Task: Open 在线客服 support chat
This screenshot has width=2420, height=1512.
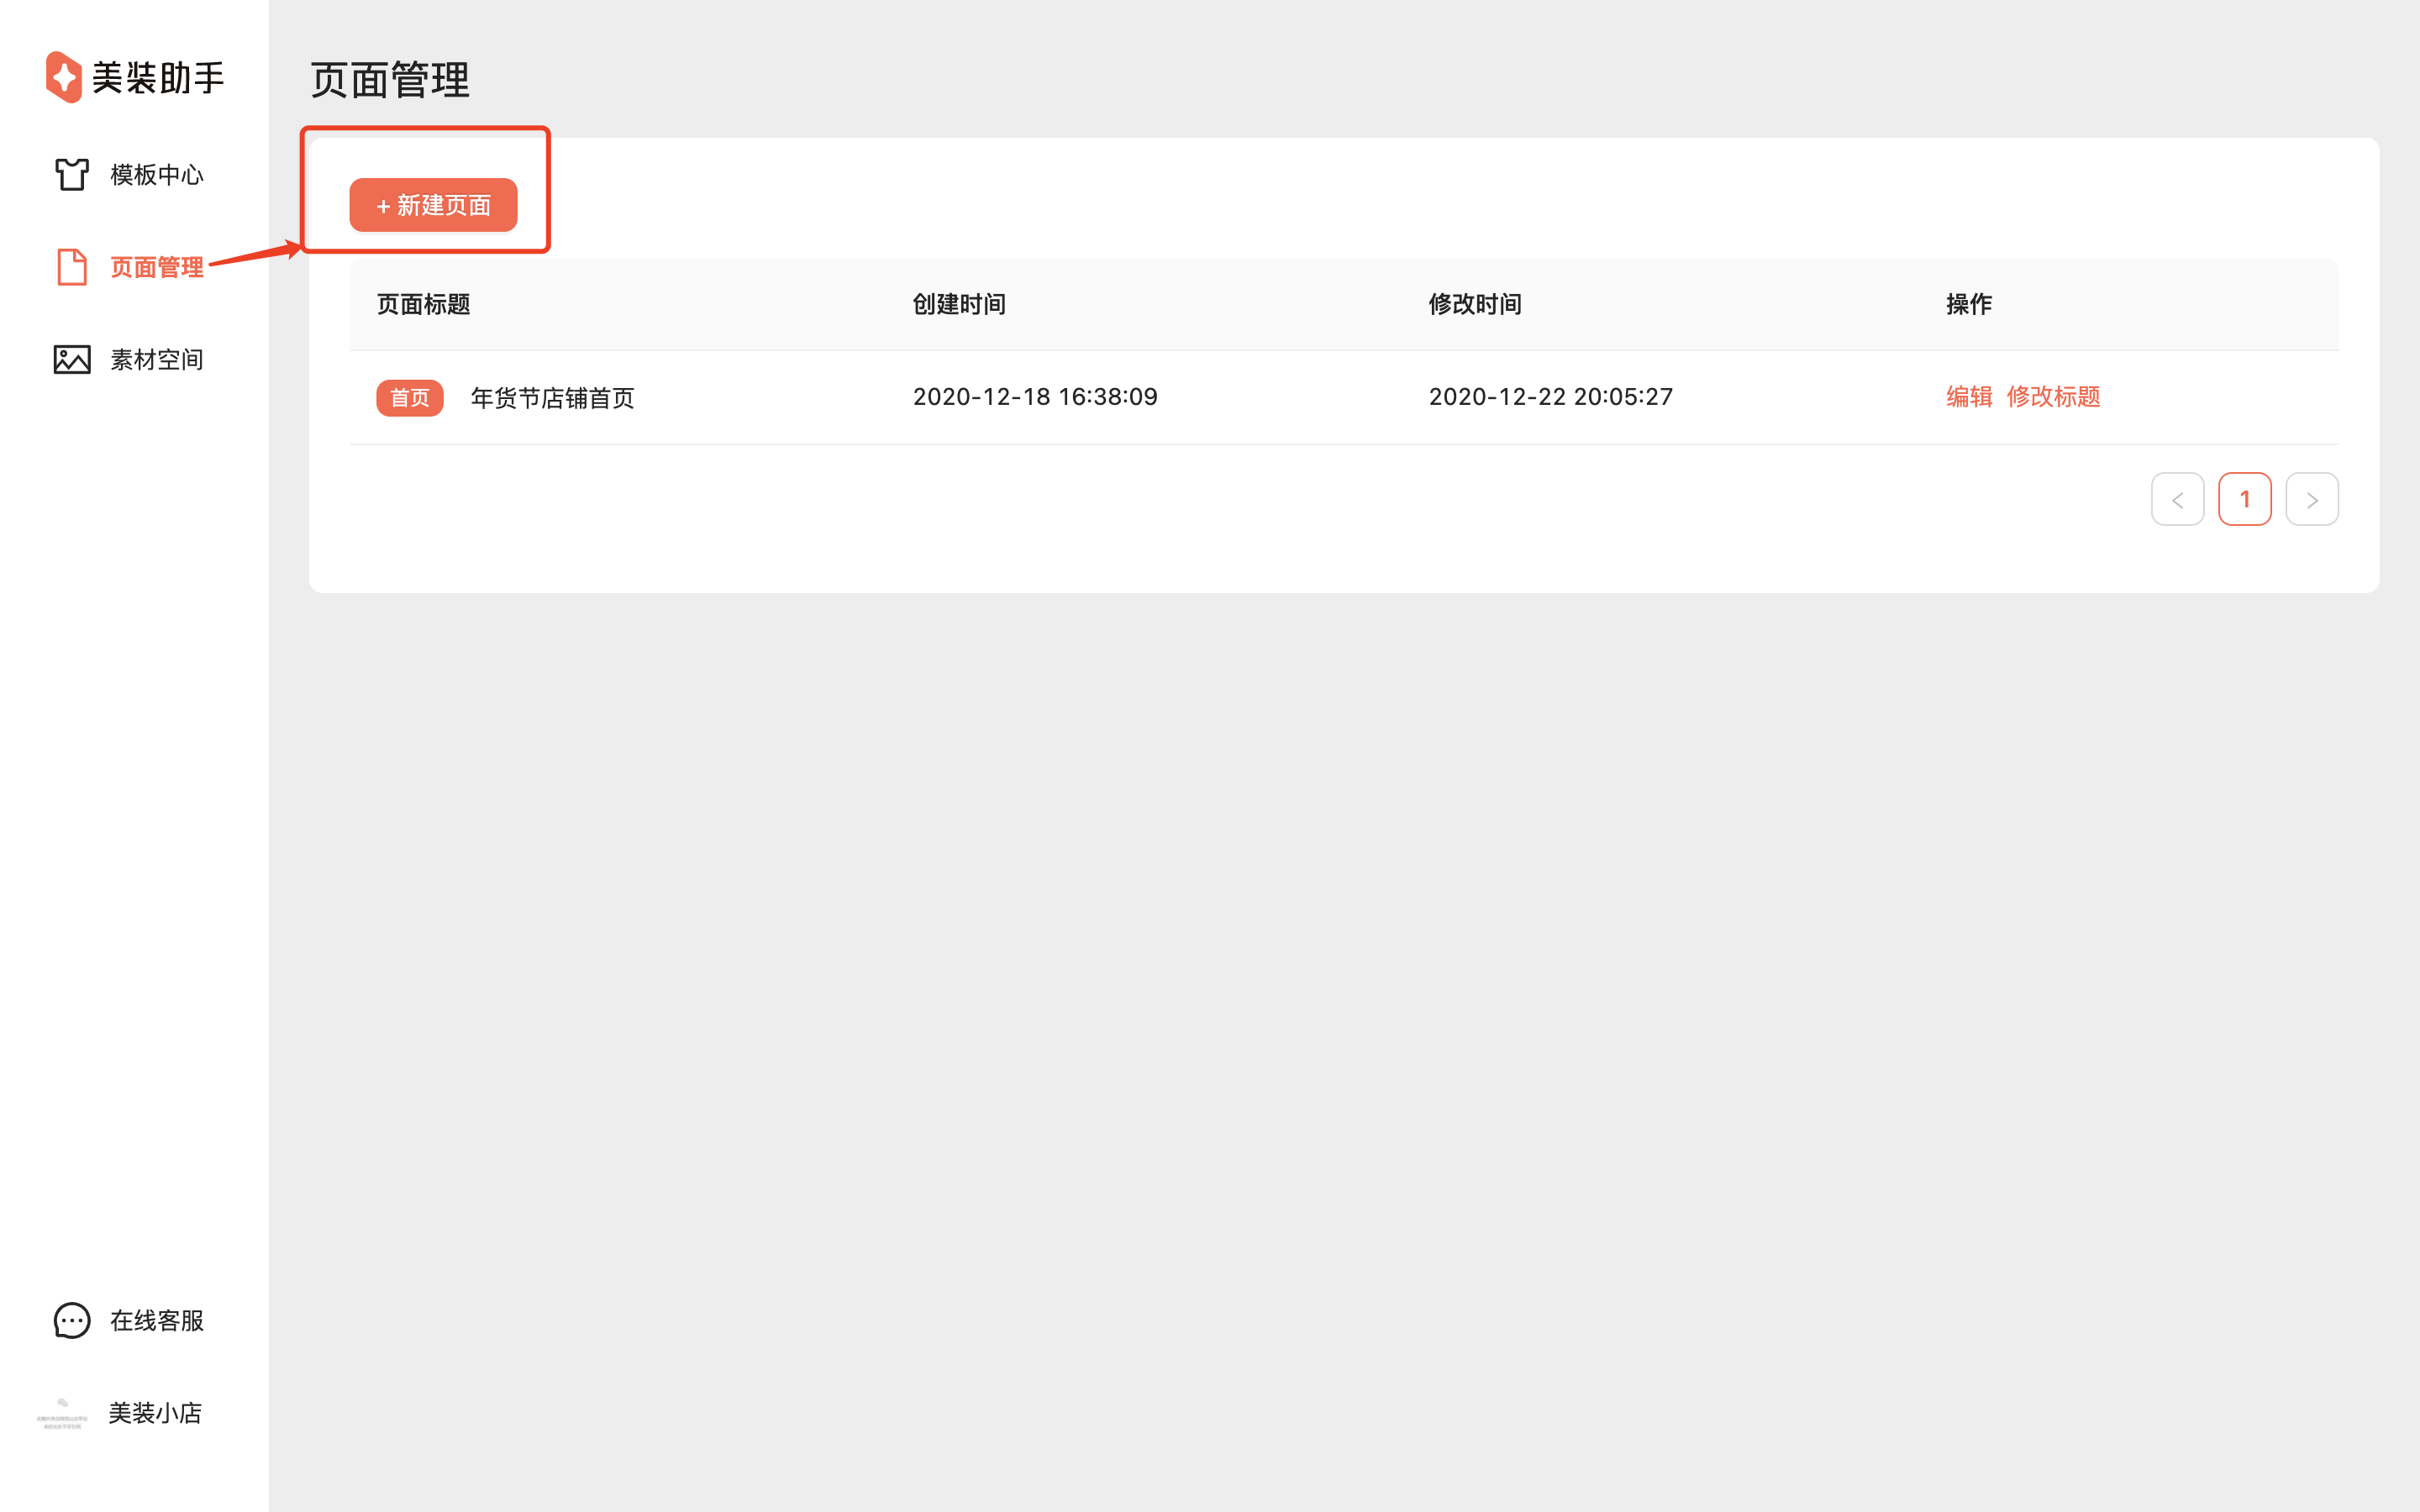Action: (x=156, y=1321)
